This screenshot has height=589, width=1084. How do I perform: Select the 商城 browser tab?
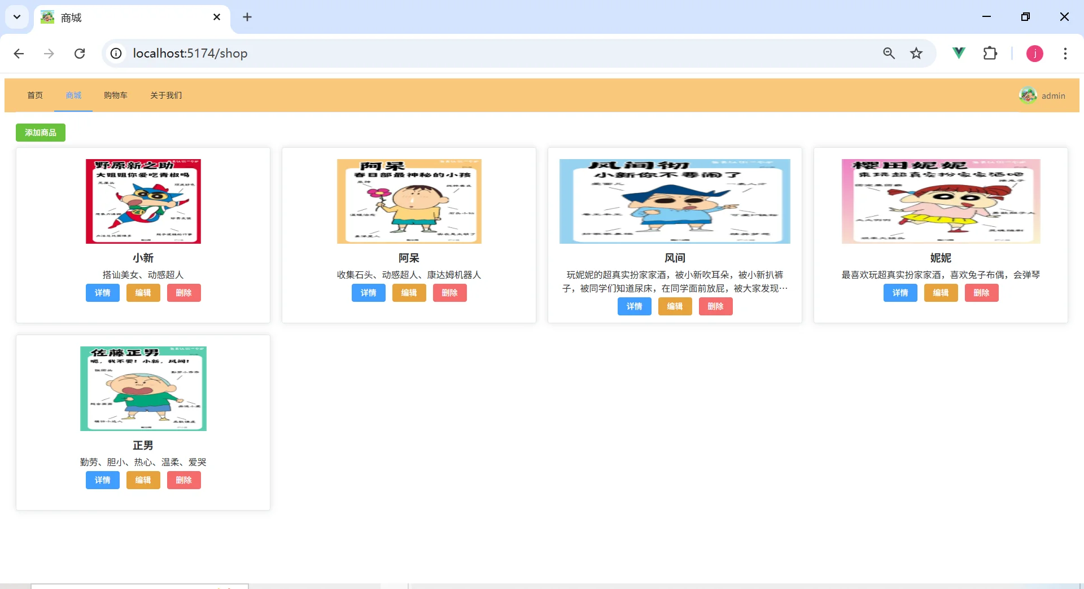click(132, 17)
